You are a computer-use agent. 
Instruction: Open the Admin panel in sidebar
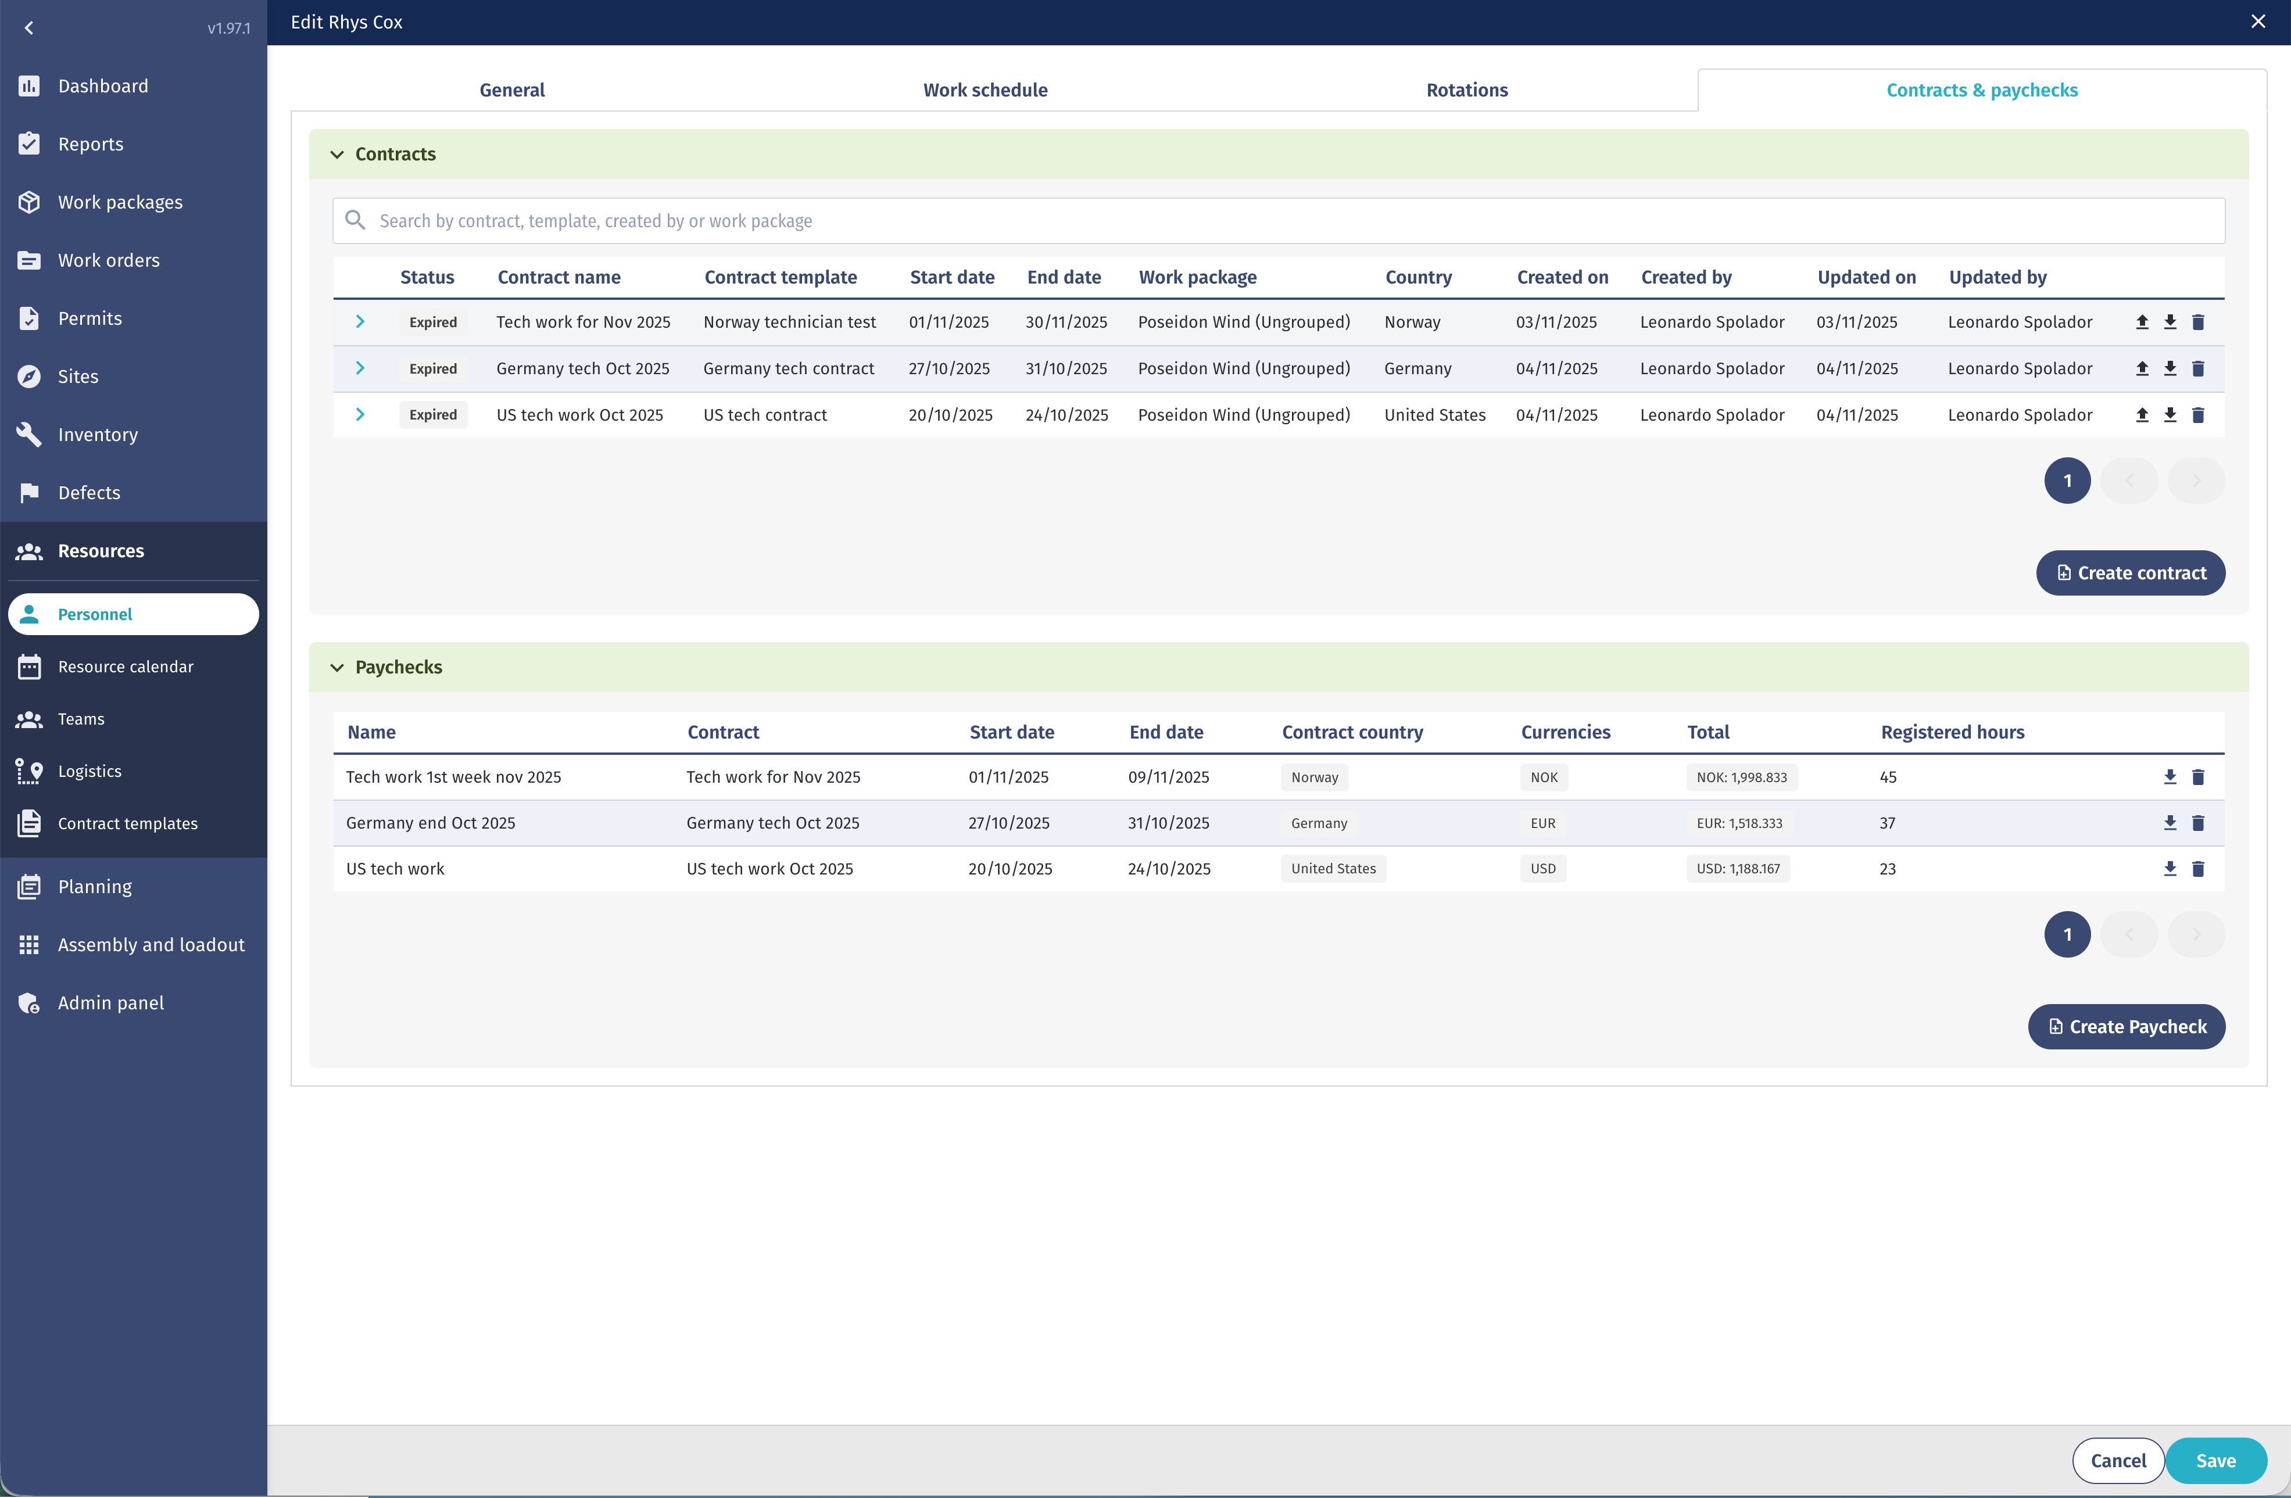(110, 1003)
